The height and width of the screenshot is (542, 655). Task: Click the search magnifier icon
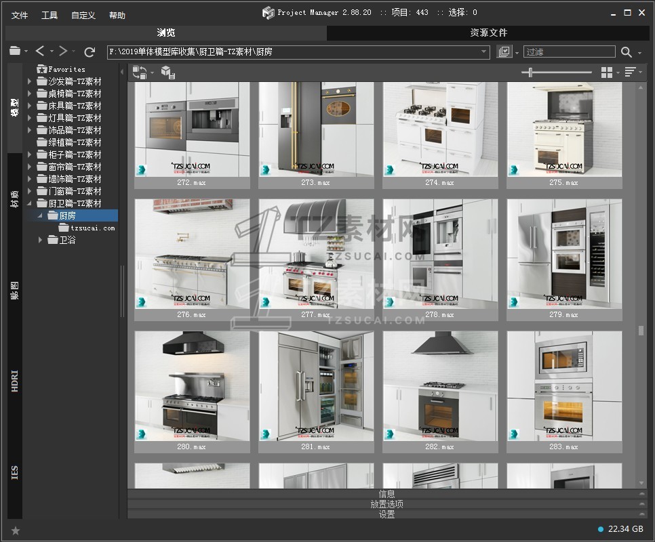point(627,52)
